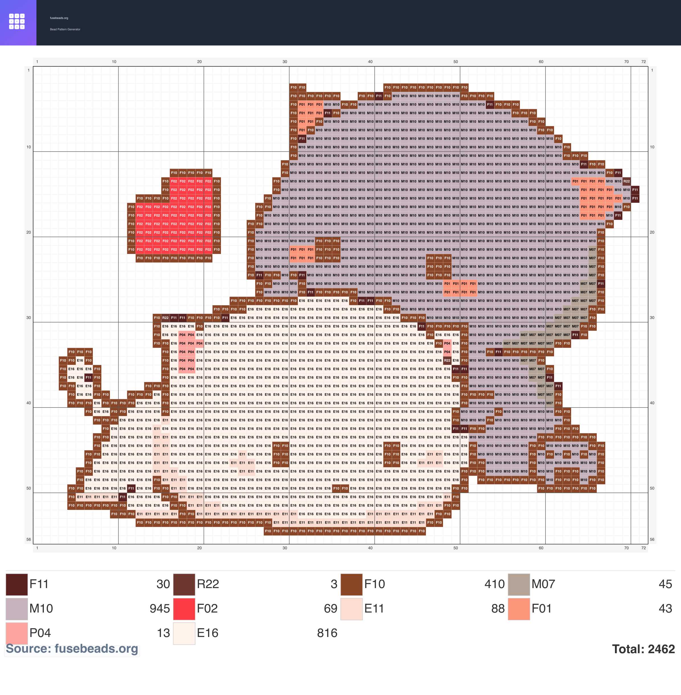
Task: Click the E11 bead count 88
Action: tap(498, 609)
